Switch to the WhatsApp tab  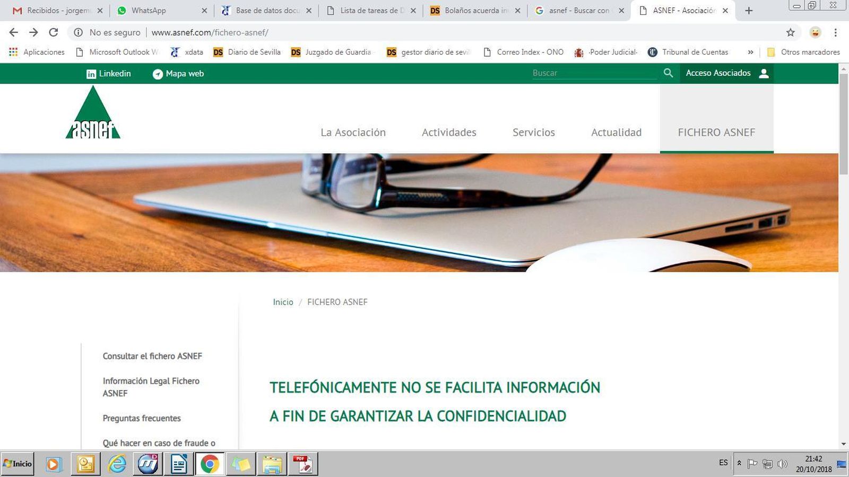tap(149, 10)
